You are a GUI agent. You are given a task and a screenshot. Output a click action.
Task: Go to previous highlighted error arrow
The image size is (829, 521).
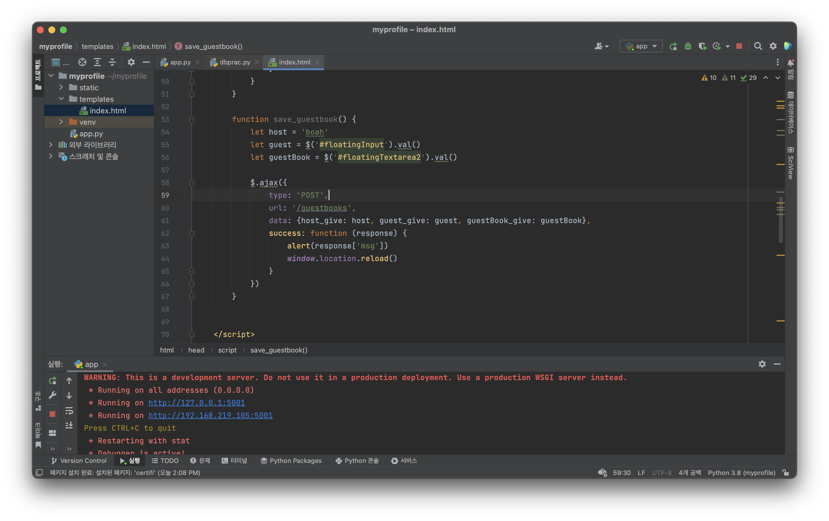766,78
